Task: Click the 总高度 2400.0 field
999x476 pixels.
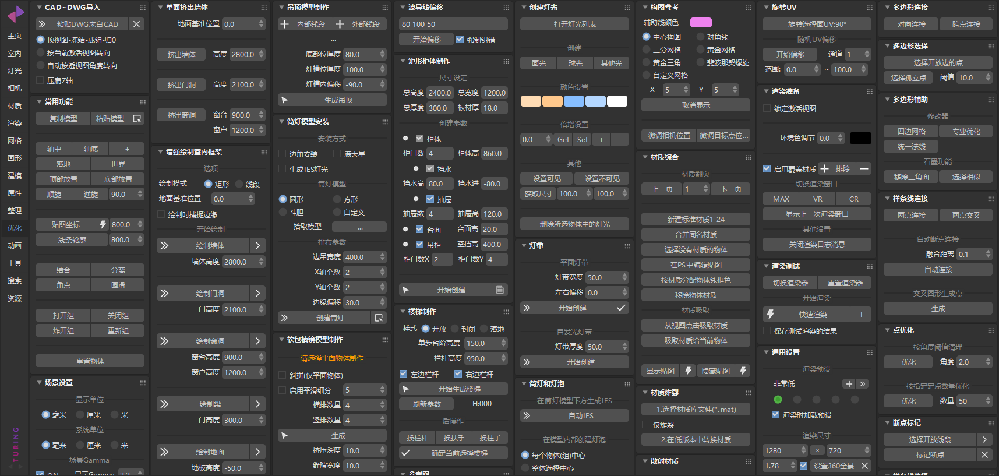Action: (440, 93)
